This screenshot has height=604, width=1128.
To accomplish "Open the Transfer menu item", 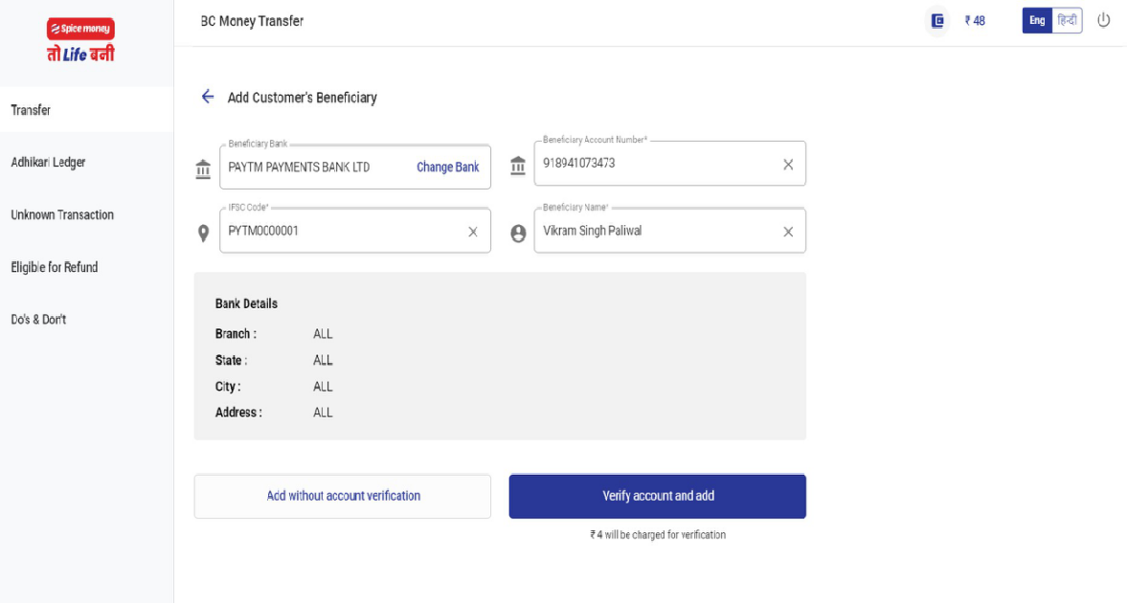I will [x=86, y=110].
